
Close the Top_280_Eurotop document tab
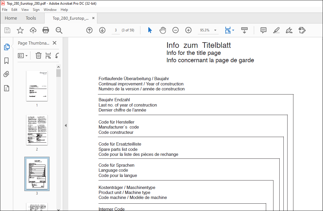point(93,18)
